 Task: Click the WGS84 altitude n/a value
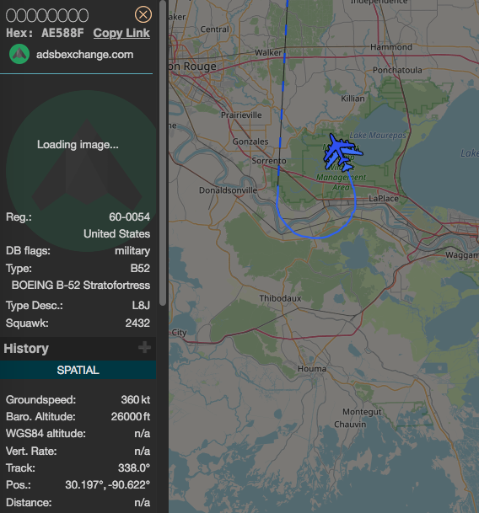tap(143, 434)
